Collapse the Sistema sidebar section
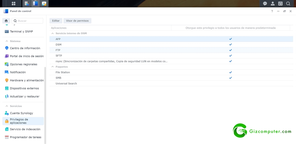Viewport: 296px width, 144px height. (x=7, y=41)
